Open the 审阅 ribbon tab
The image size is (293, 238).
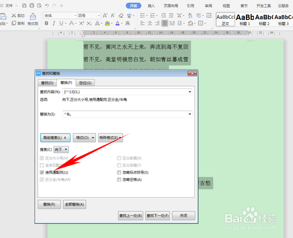(208, 6)
